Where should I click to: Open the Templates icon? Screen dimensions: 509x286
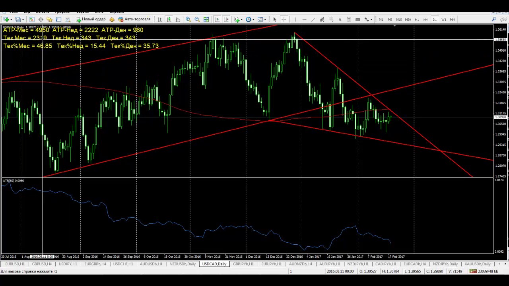coord(260,19)
